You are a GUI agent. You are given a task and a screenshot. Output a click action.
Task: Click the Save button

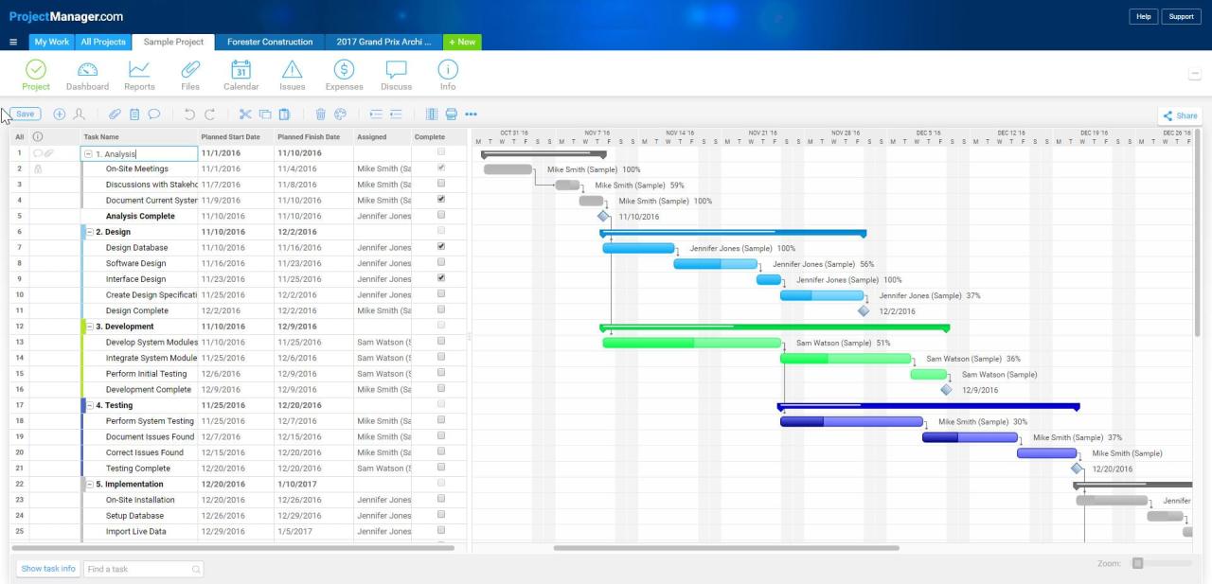(24, 114)
